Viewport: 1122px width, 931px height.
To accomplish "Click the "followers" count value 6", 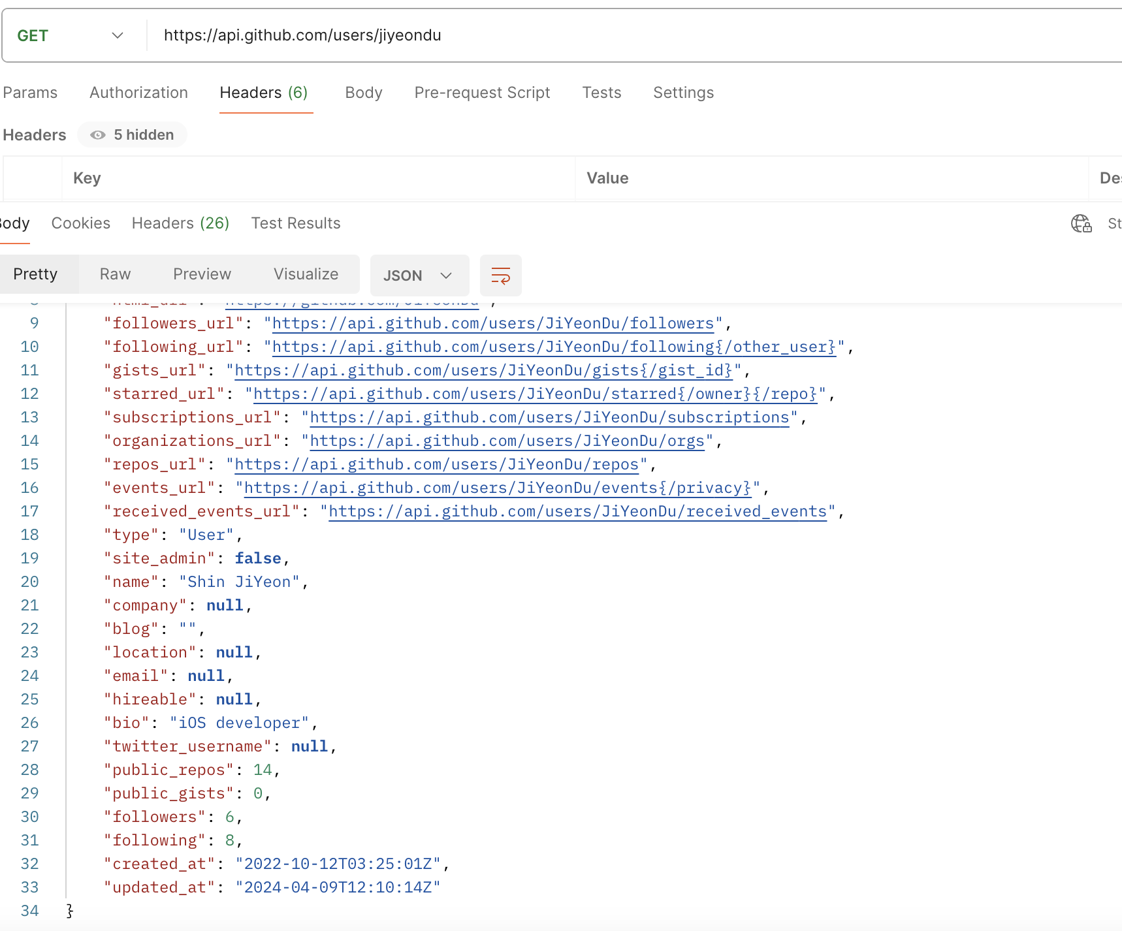I will click(230, 817).
